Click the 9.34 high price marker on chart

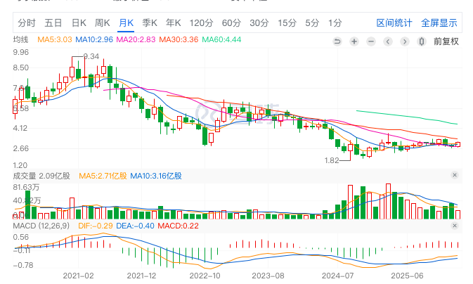click(91, 56)
